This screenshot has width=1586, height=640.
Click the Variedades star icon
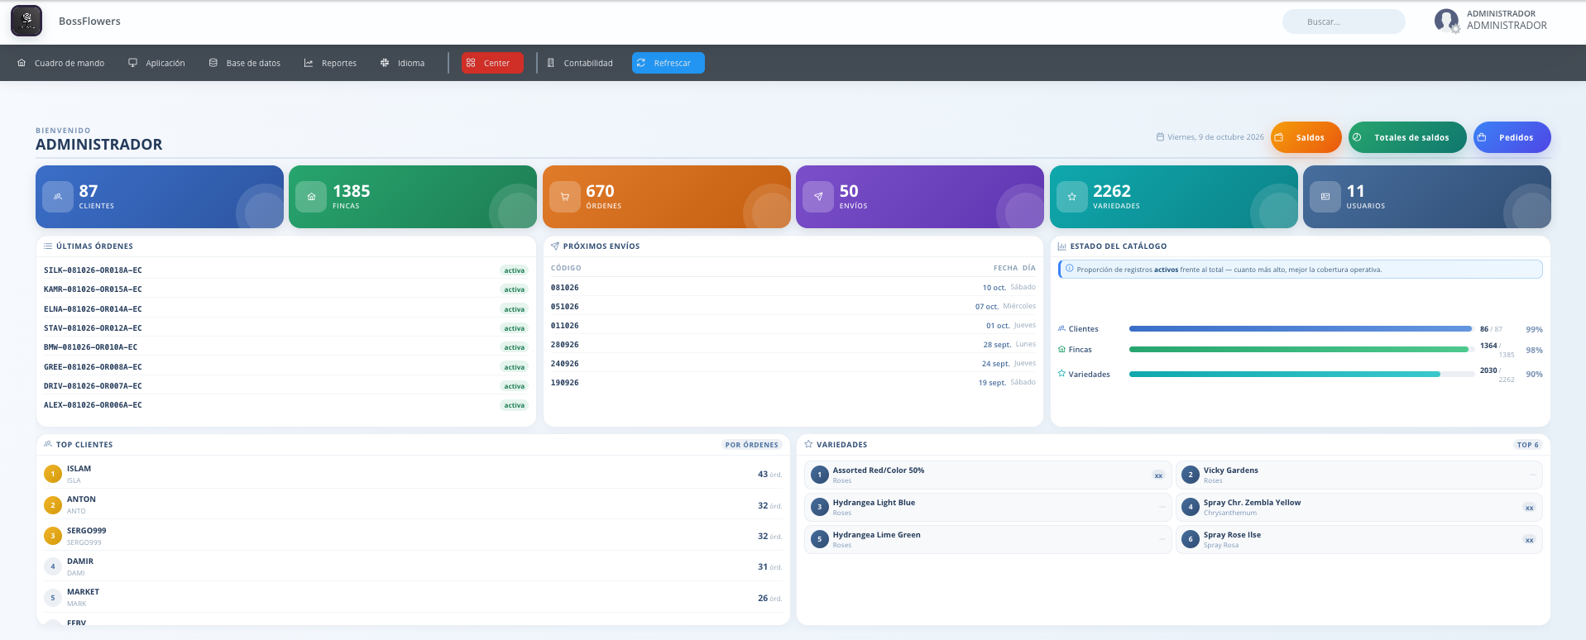click(1072, 197)
